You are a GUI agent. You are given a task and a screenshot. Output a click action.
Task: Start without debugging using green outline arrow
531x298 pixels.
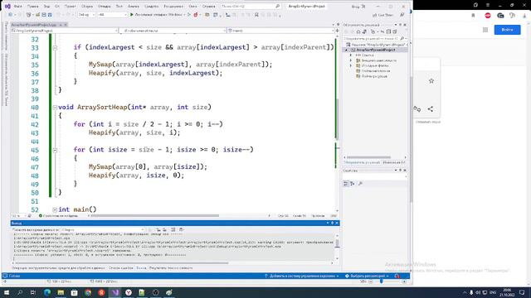coord(189,15)
